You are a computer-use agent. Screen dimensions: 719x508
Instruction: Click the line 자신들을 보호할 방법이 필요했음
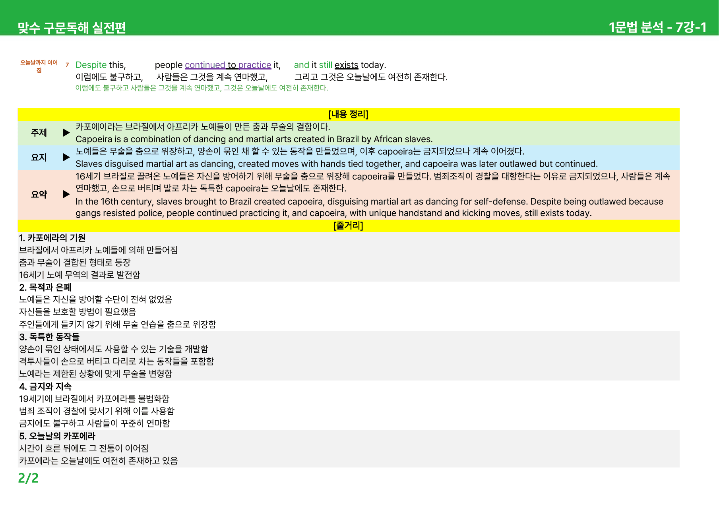tap(78, 312)
